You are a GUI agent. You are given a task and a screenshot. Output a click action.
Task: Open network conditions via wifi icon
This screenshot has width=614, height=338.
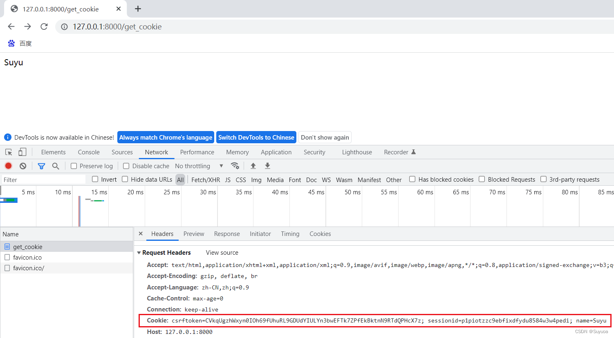click(x=235, y=166)
